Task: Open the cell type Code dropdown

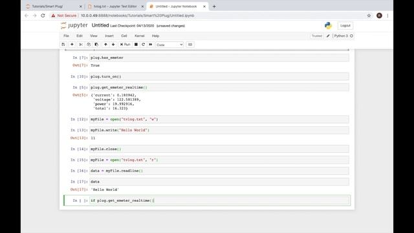Action: point(169,45)
